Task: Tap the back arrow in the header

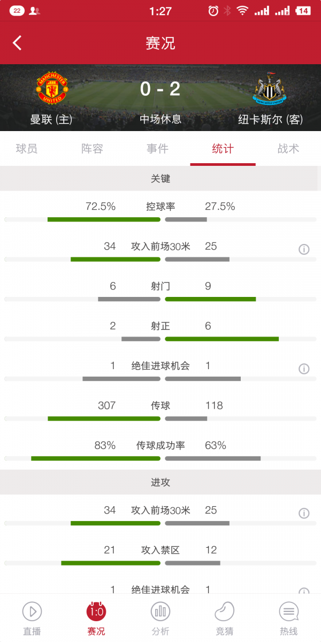Action: tap(17, 43)
